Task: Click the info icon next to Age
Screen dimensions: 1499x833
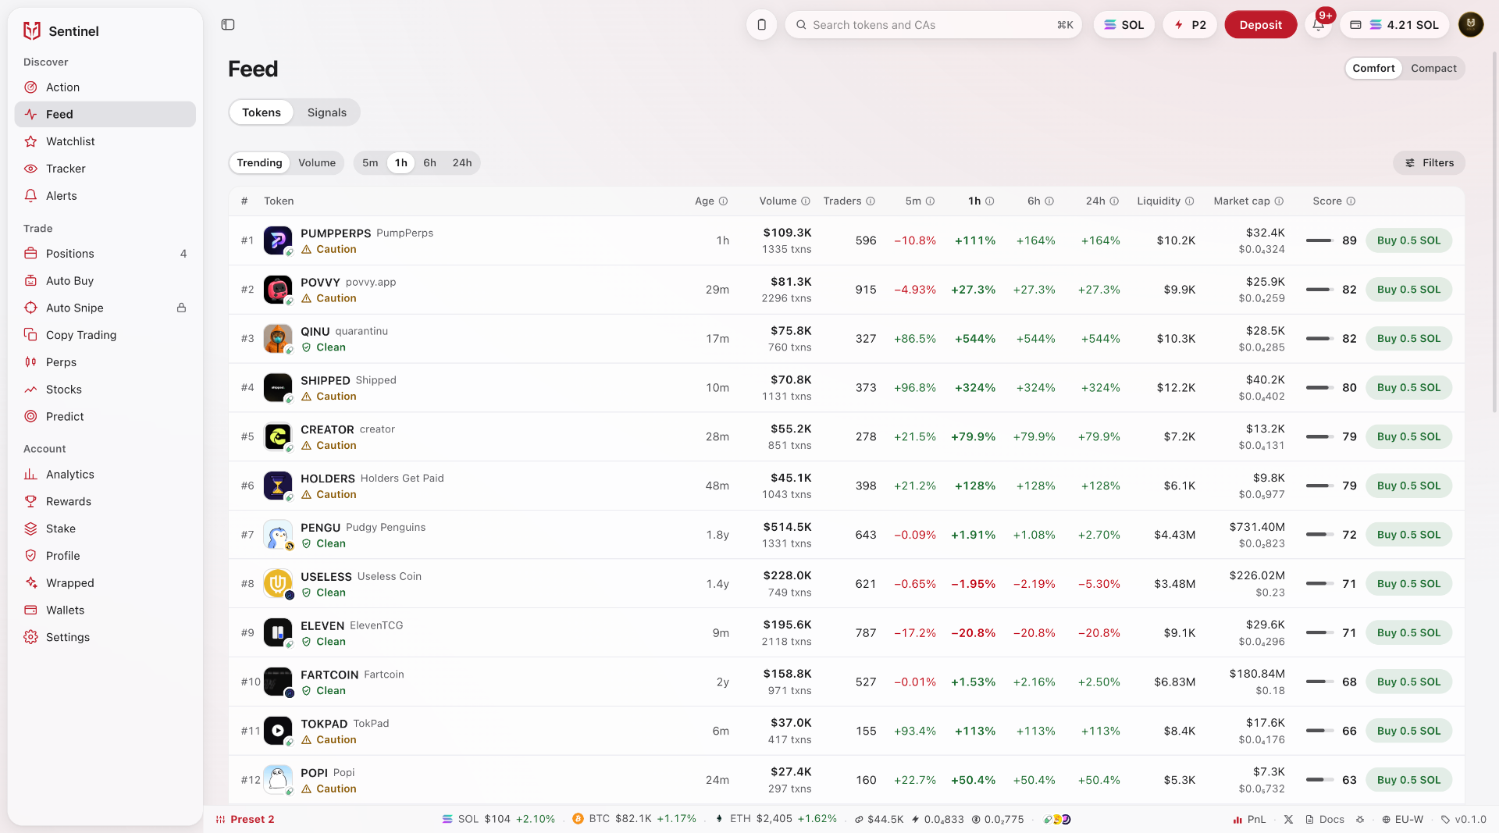Action: pos(723,201)
